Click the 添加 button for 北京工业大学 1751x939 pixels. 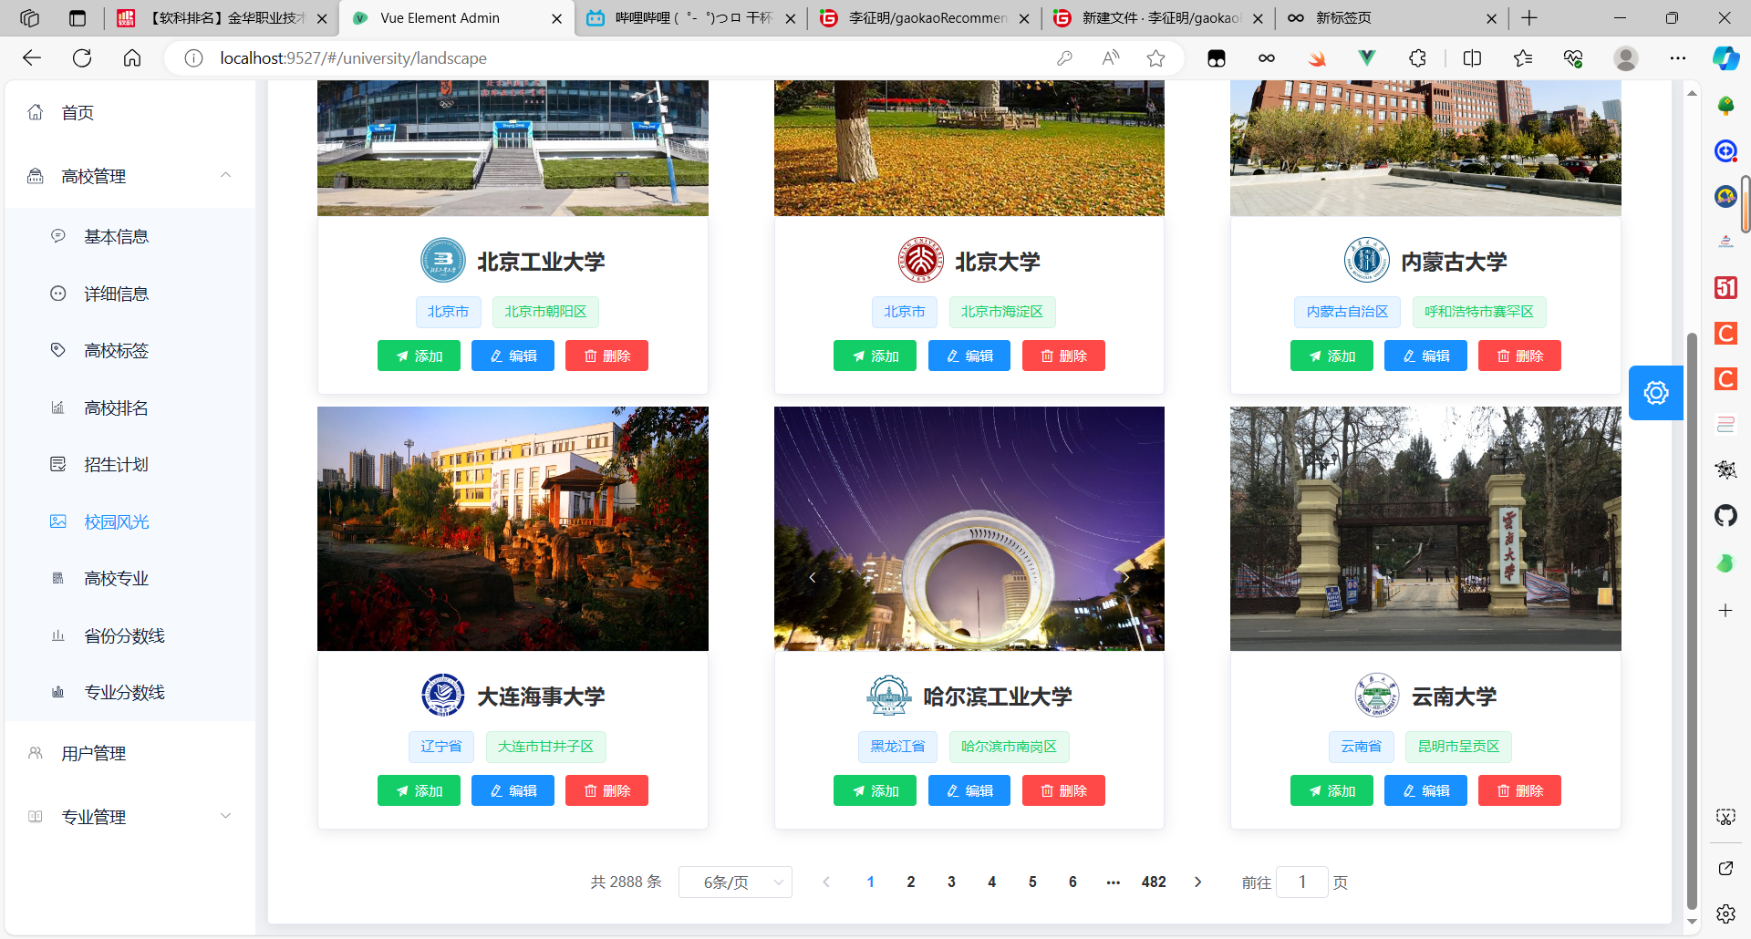tap(419, 356)
